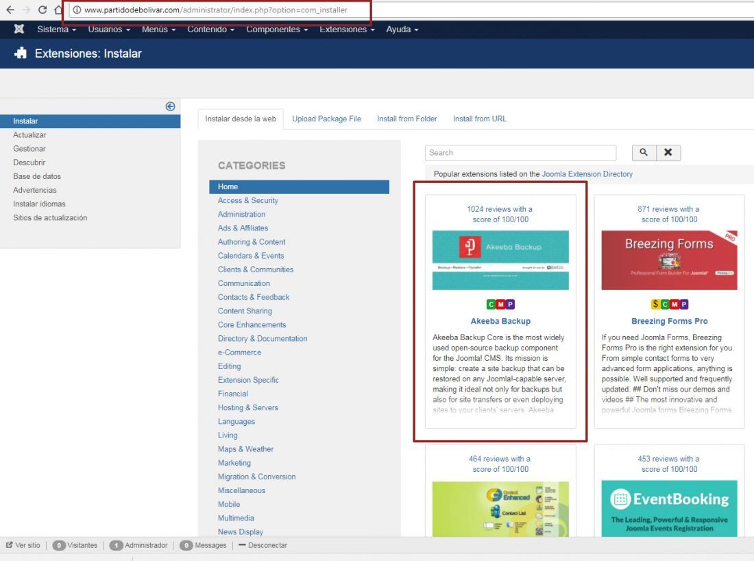
Task: Click the Breezing Forms Pro title link
Action: pyautogui.click(x=670, y=321)
